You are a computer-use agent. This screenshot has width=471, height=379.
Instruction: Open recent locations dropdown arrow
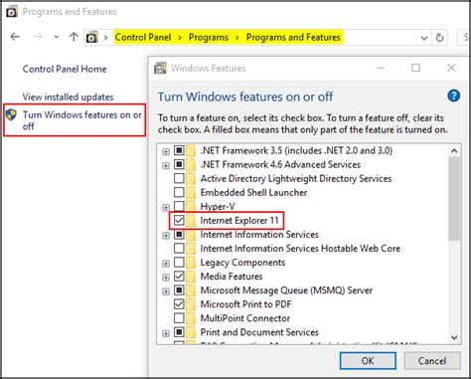[57, 37]
